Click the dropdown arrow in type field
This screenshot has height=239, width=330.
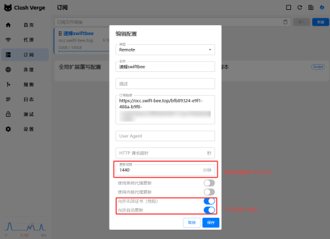tap(210, 50)
